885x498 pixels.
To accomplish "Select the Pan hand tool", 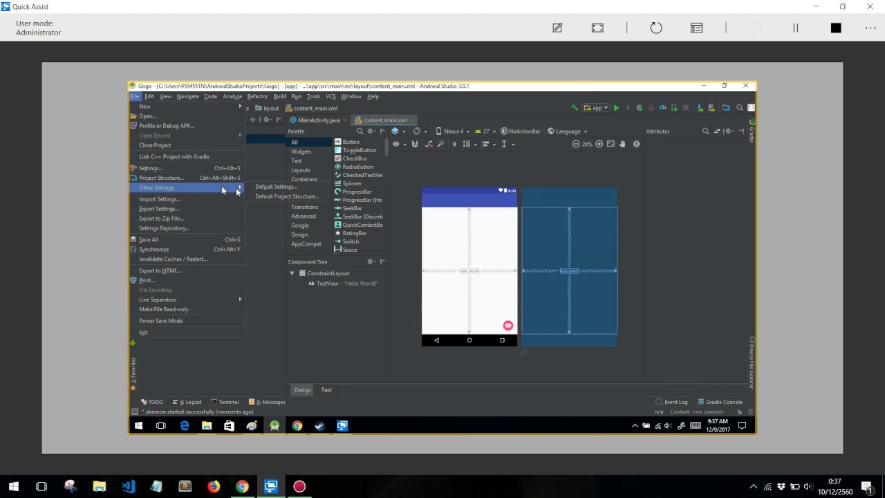I will [622, 144].
